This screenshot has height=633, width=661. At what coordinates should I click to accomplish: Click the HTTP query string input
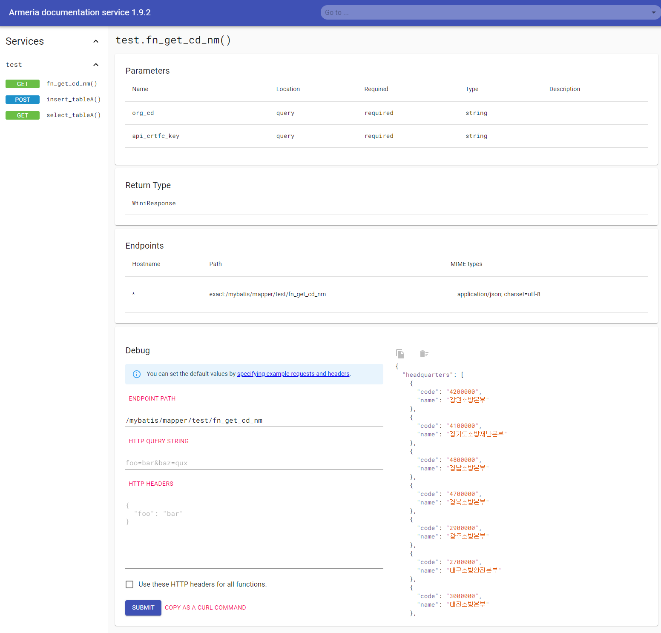(254, 463)
